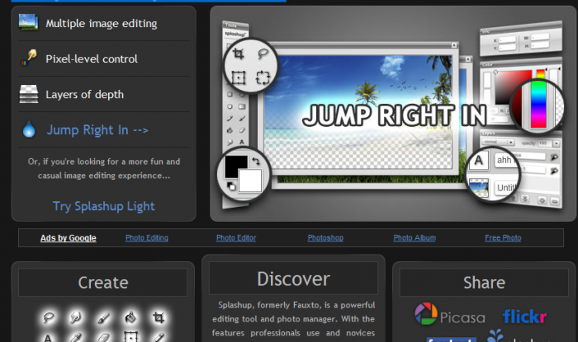Screen dimensions: 578x342
Task: Click the 'Discover' section header
Action: [x=293, y=279]
